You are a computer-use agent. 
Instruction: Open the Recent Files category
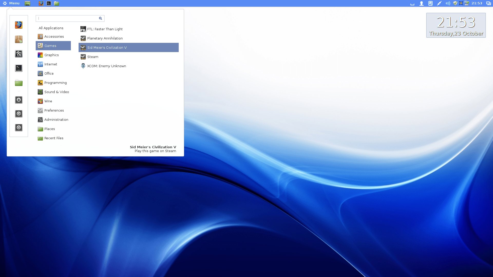[53, 138]
